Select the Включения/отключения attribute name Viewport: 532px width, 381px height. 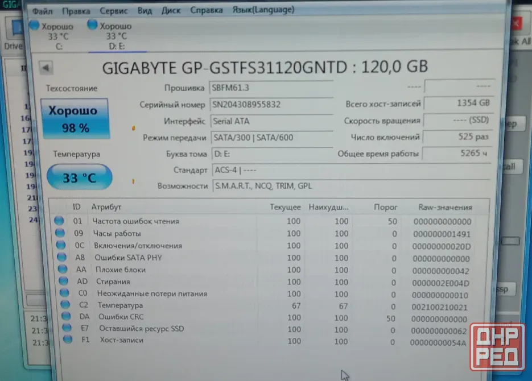138,246
